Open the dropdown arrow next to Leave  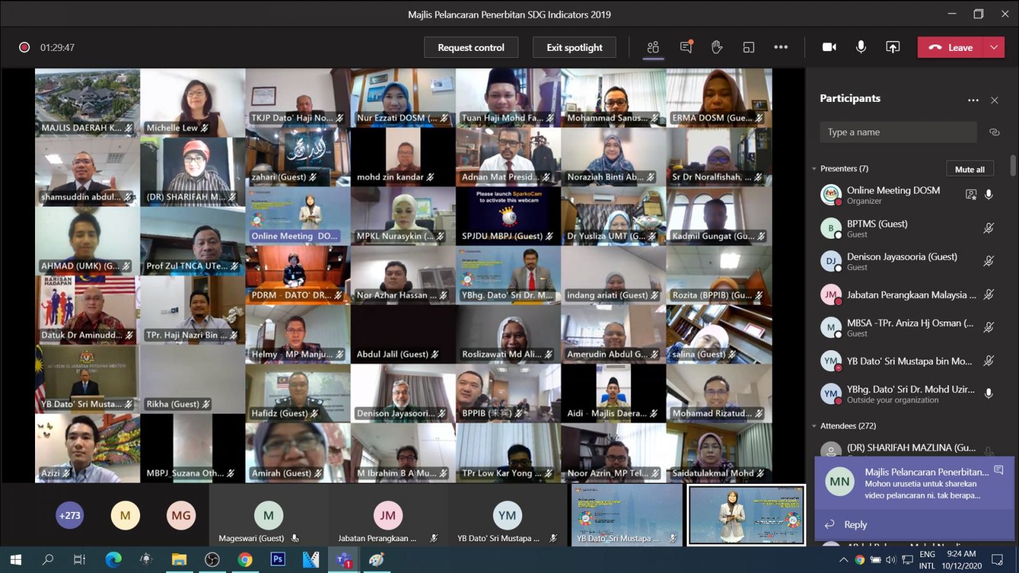[x=994, y=47]
